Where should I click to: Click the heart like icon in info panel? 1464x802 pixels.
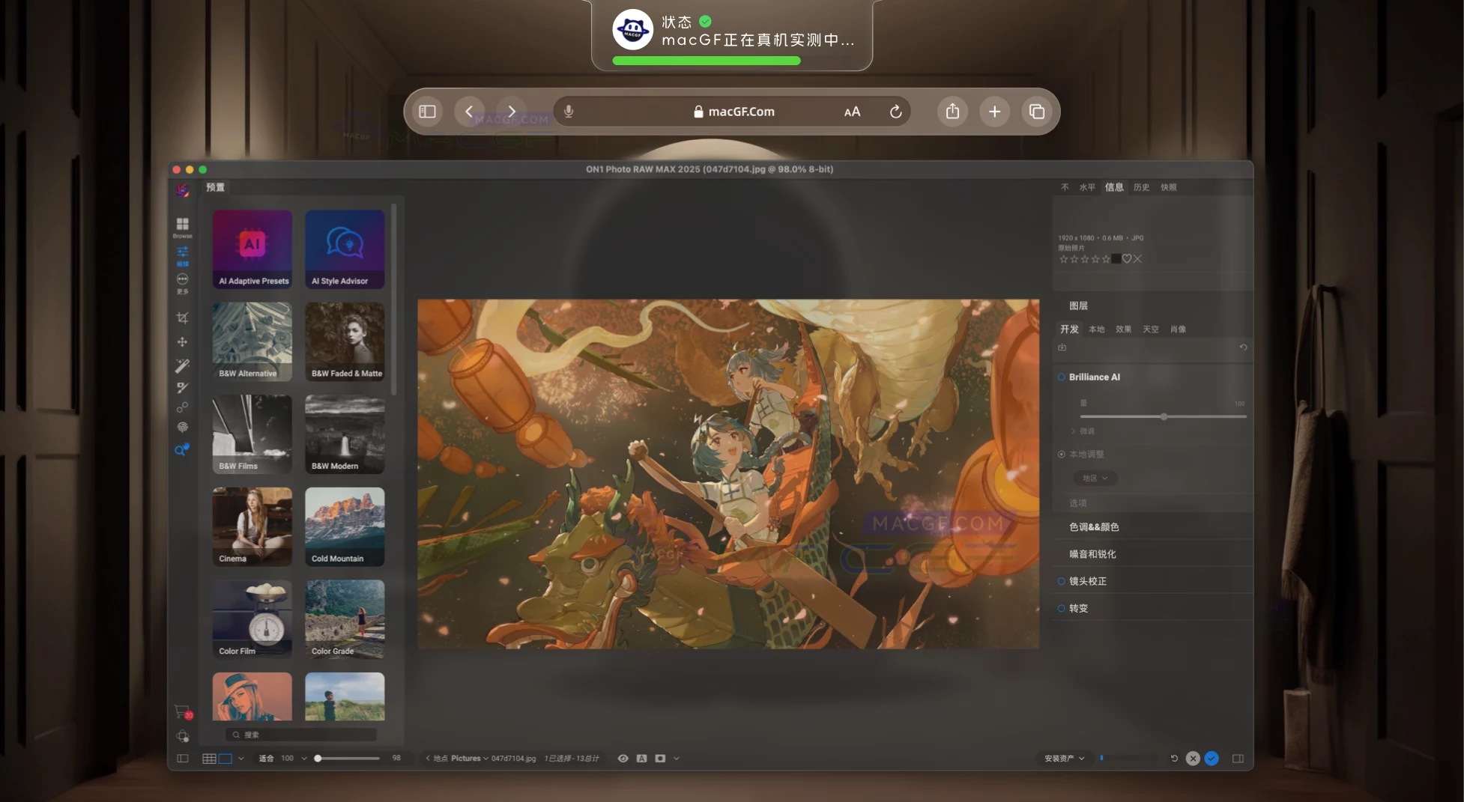tap(1126, 259)
